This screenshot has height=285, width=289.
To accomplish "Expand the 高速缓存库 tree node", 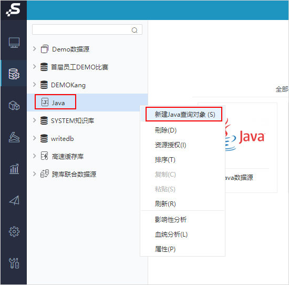I will pyautogui.click(x=34, y=156).
